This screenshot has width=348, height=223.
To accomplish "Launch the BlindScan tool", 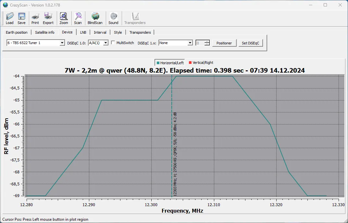I will tap(95, 18).
